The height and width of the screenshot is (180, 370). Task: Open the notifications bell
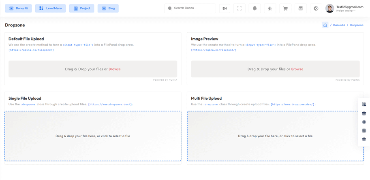(x=255, y=8)
